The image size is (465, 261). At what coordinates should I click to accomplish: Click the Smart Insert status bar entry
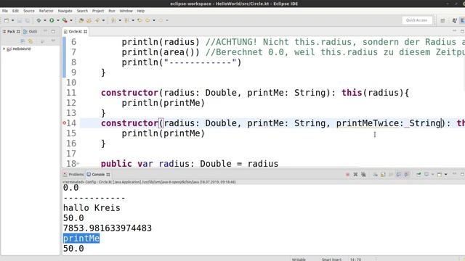pos(331,260)
